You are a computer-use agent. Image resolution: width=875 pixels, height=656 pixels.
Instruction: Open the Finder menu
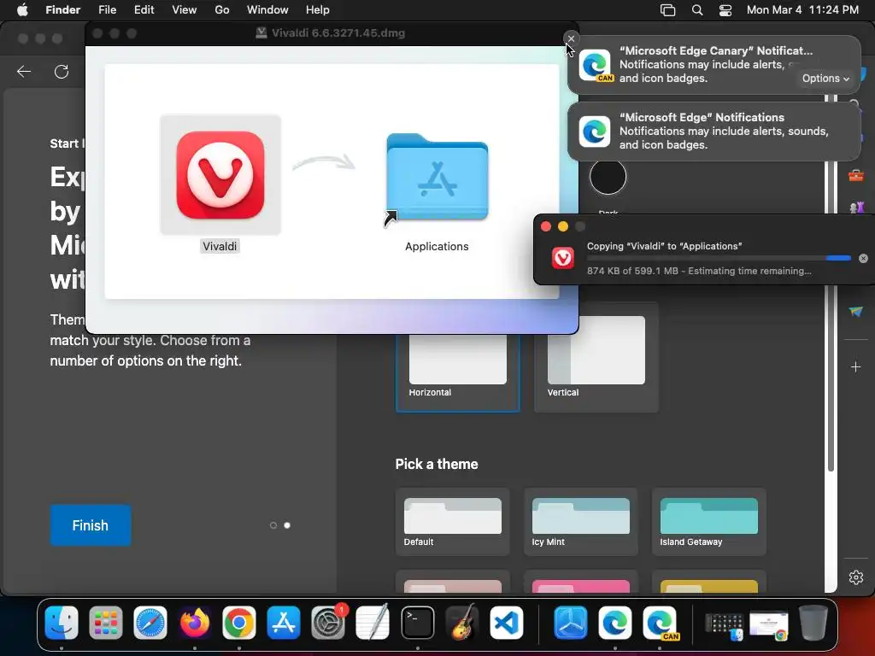[63, 10]
